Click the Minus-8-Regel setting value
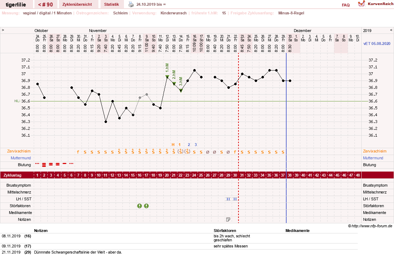Viewport: 394px width, 264px height. pyautogui.click(x=291, y=13)
